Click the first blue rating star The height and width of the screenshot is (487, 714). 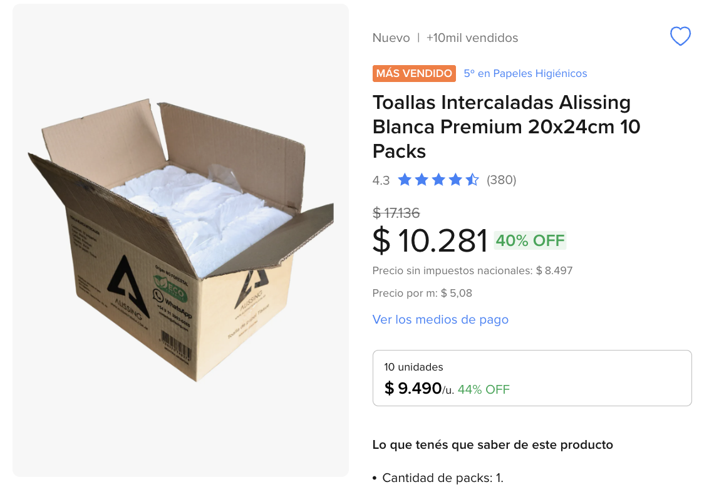point(405,180)
